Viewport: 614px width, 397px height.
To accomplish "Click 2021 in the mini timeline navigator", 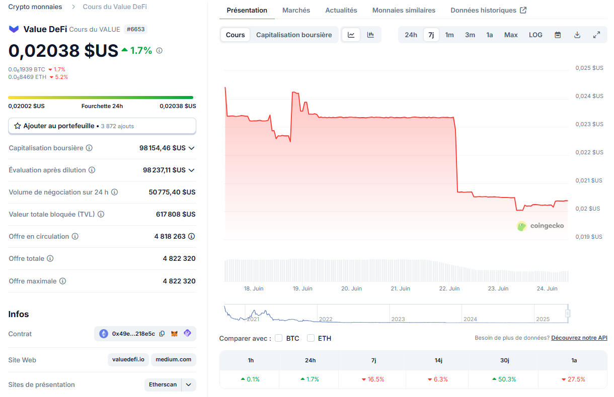I will coord(253,319).
